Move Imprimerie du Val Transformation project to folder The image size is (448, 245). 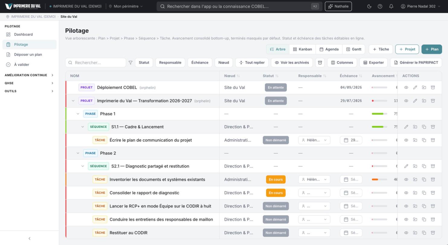point(424,101)
